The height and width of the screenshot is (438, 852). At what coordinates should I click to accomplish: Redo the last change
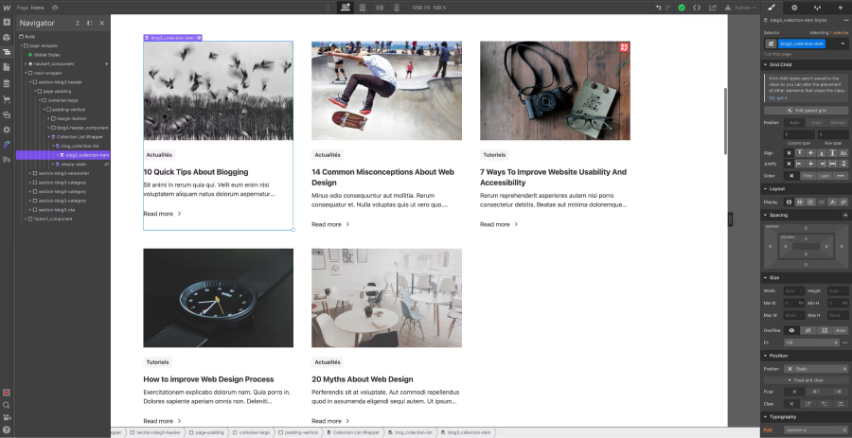pos(667,8)
